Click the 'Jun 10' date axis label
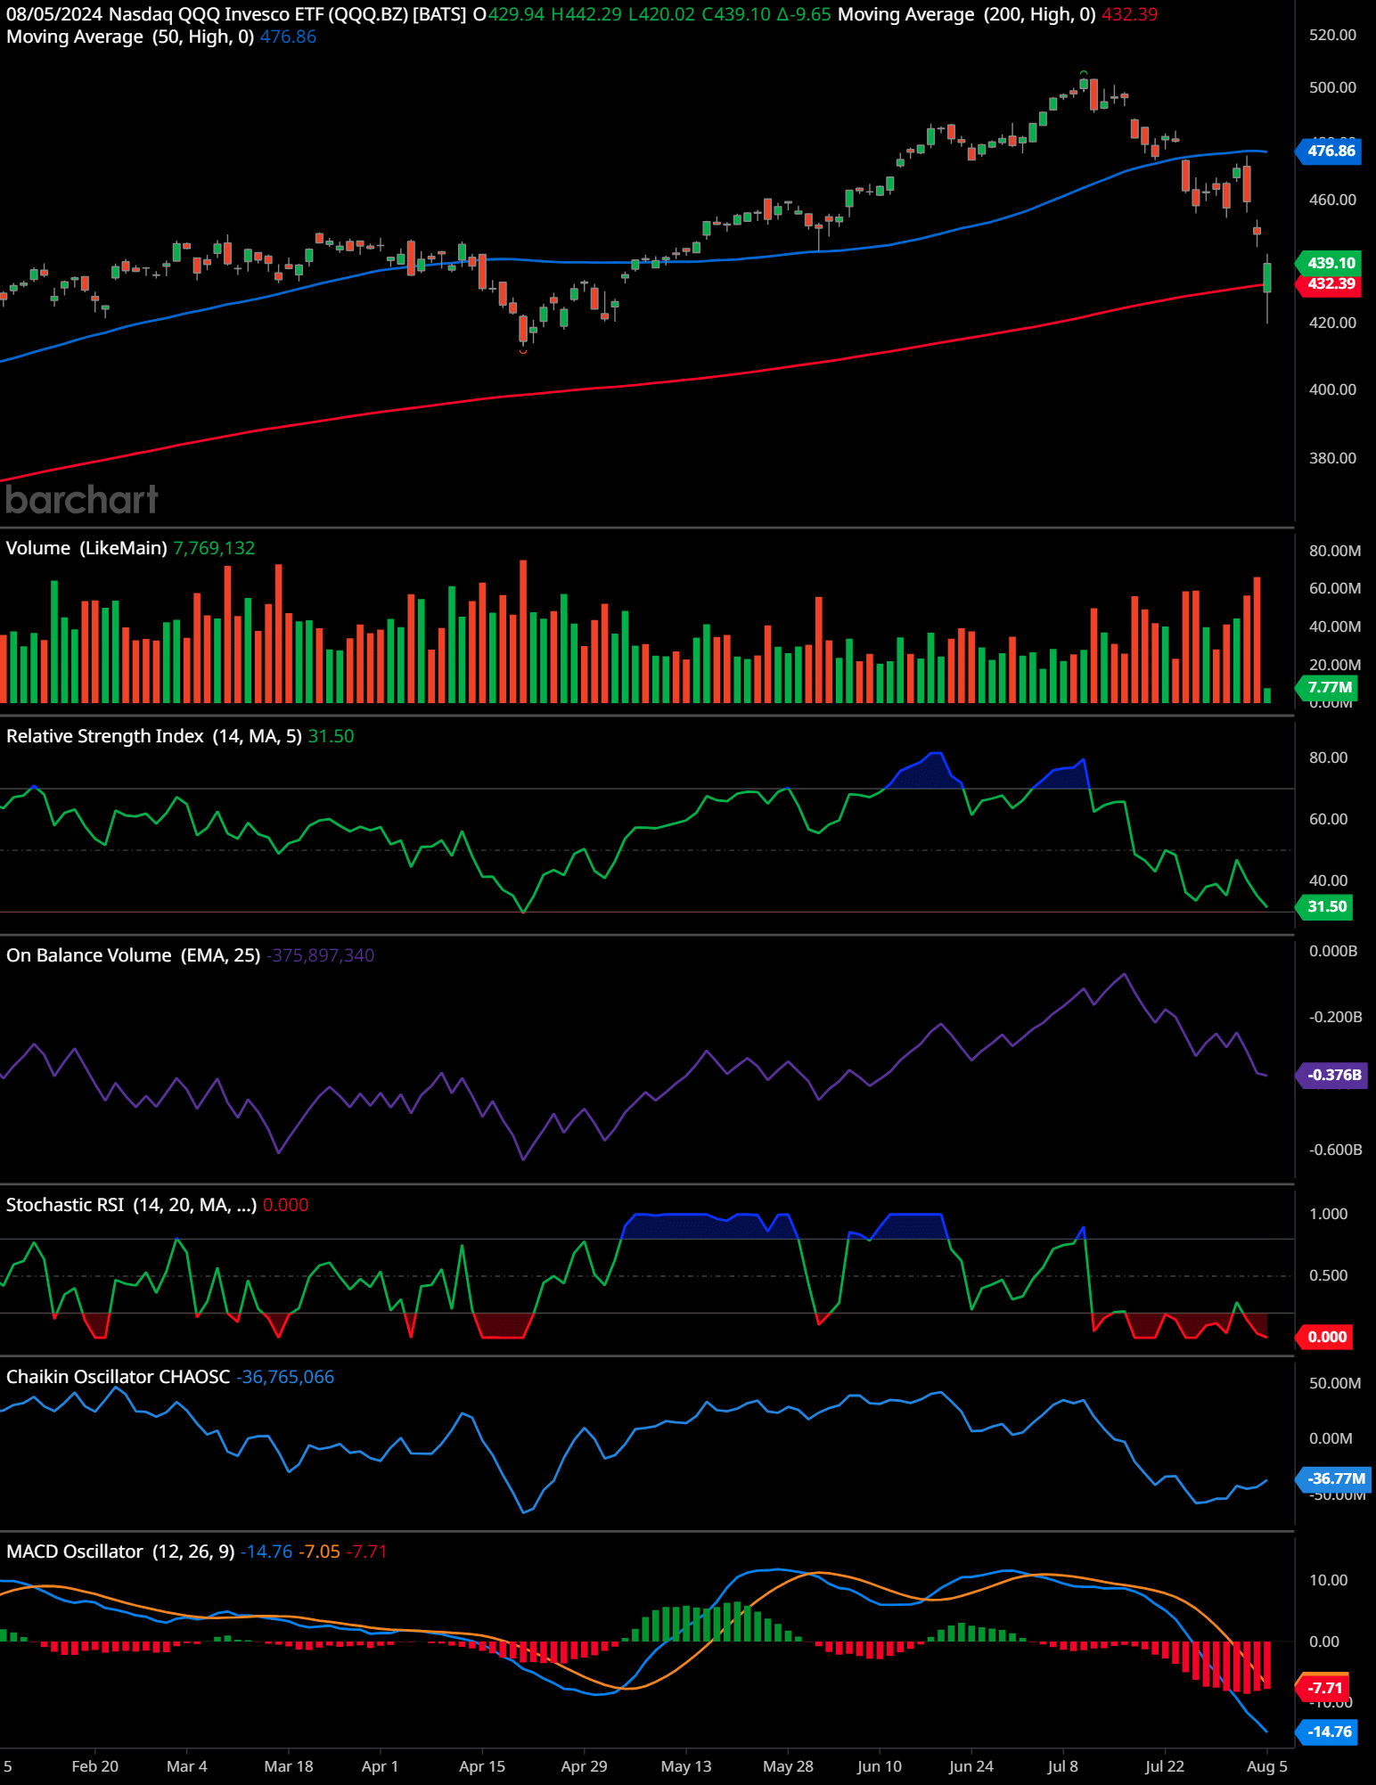The width and height of the screenshot is (1376, 1785). (x=880, y=1766)
